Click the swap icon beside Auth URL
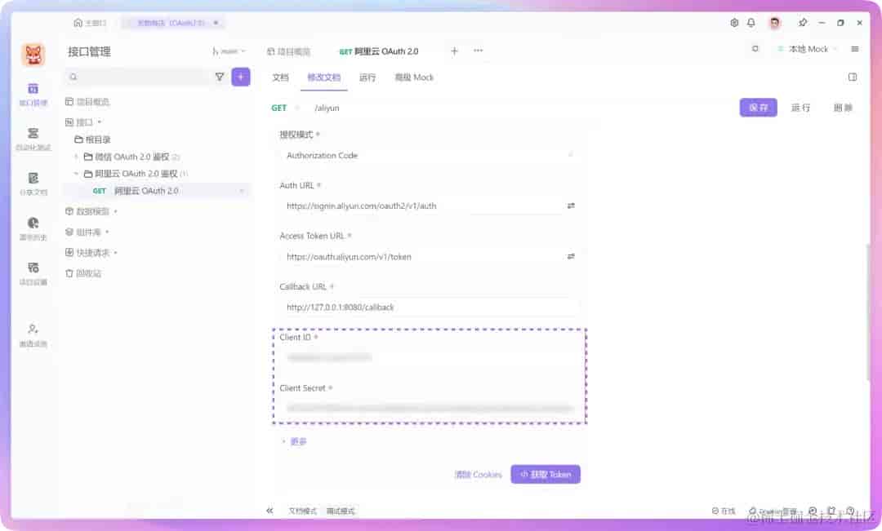 coord(571,206)
